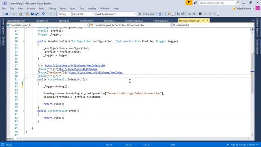Open the Toolbox side panel
Screen dimensions: 261x147
pyautogui.click(x=3, y=41)
